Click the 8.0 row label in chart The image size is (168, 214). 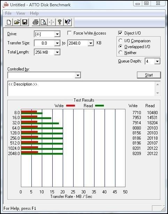pos(17,113)
